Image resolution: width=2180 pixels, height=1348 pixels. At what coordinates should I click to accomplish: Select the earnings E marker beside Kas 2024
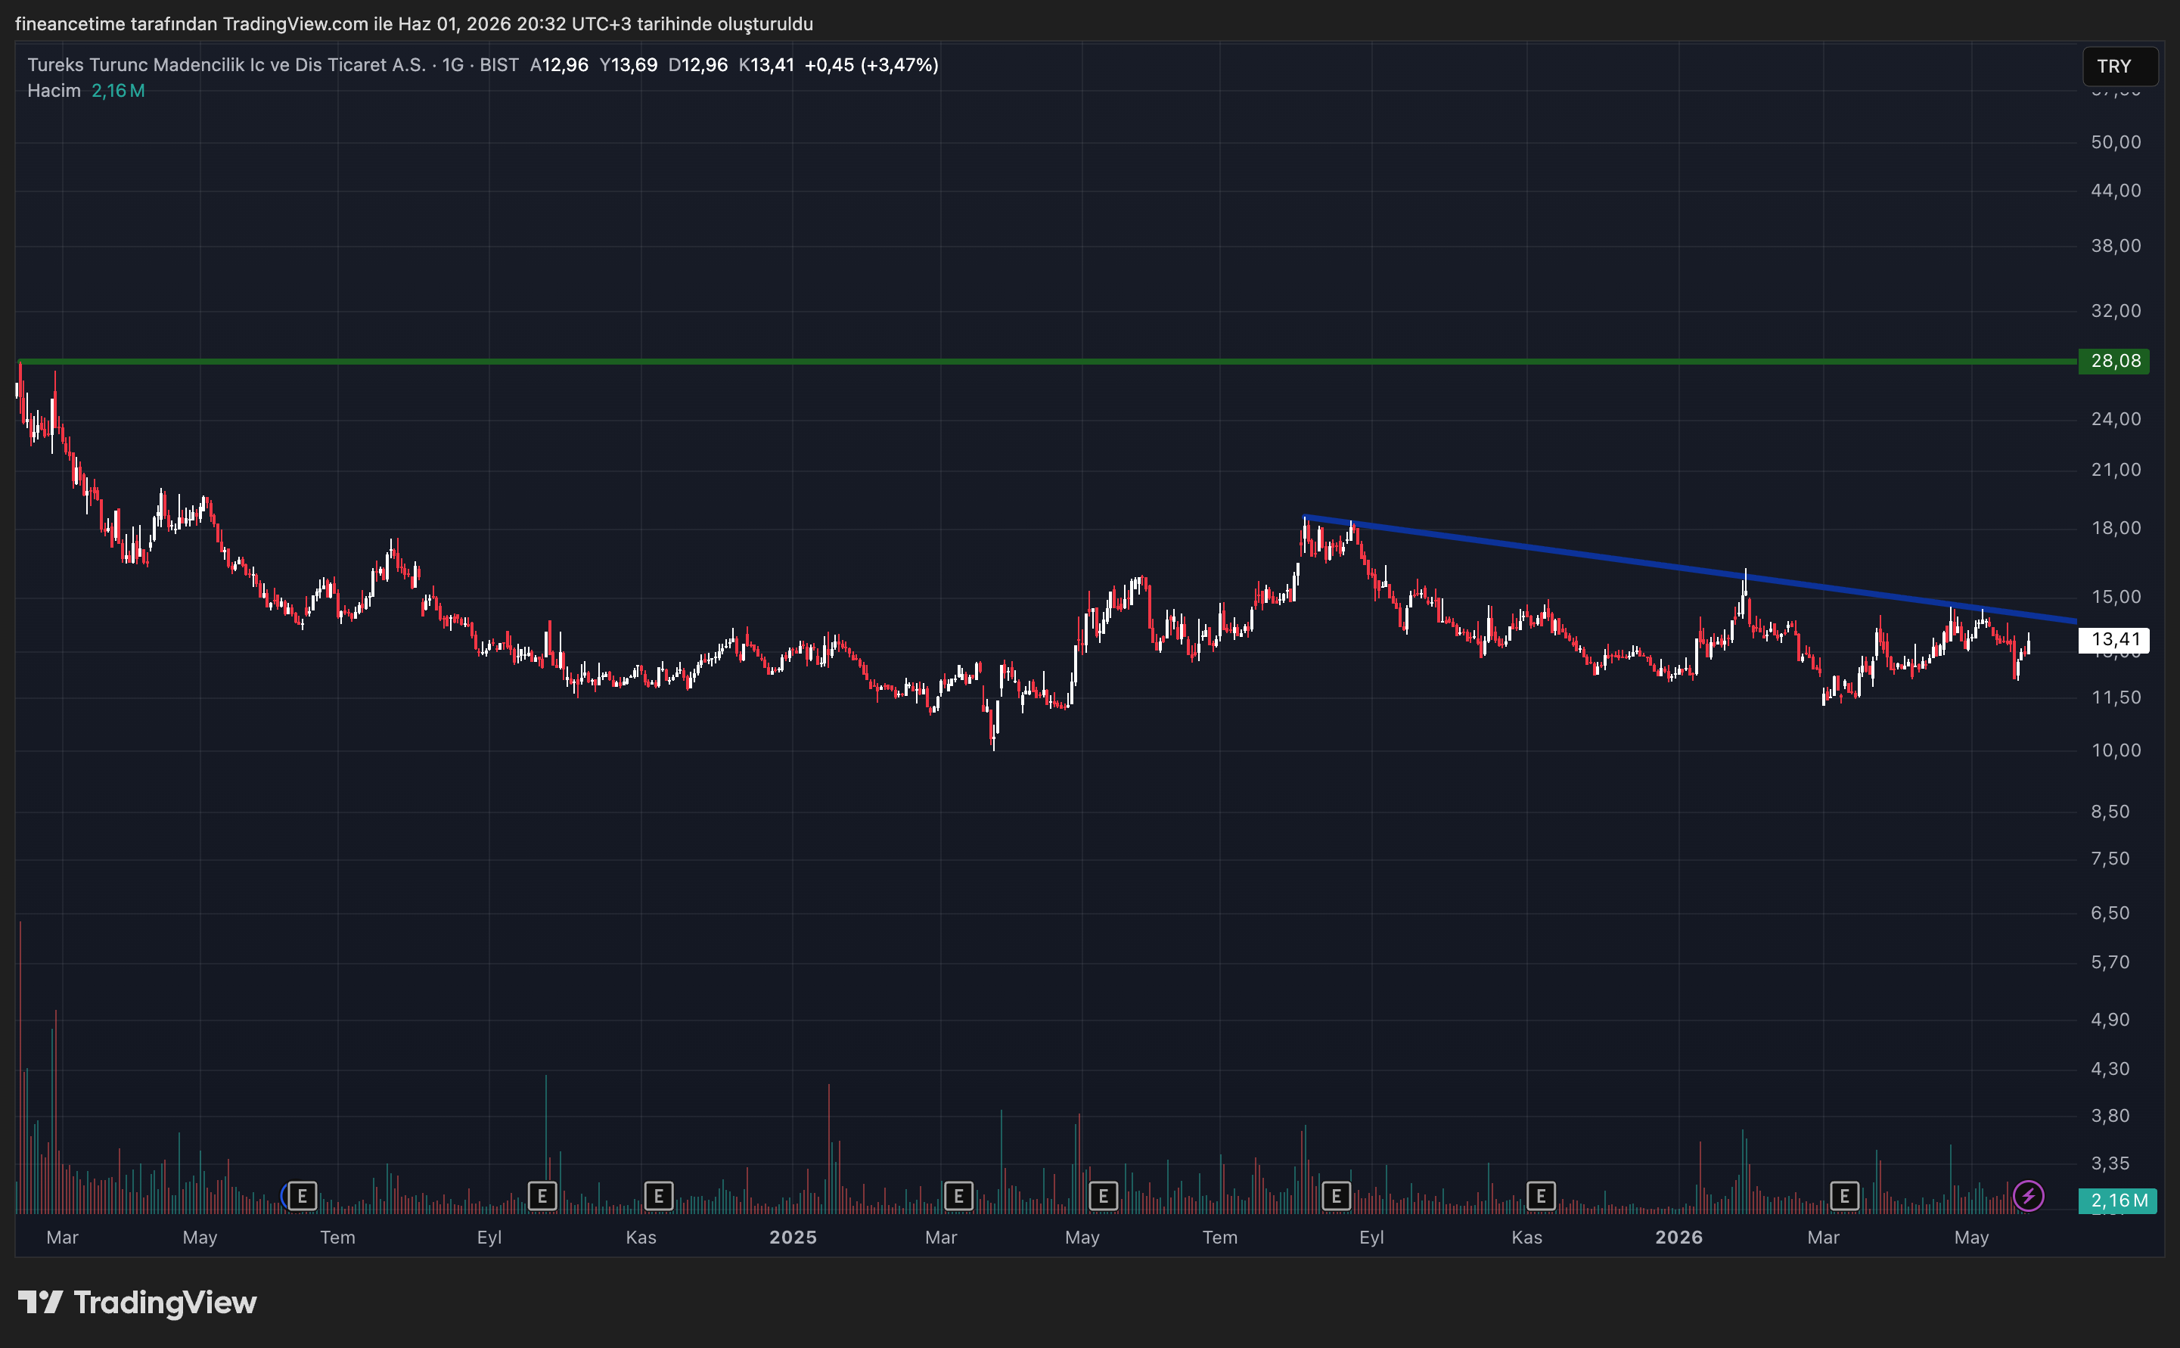[659, 1195]
